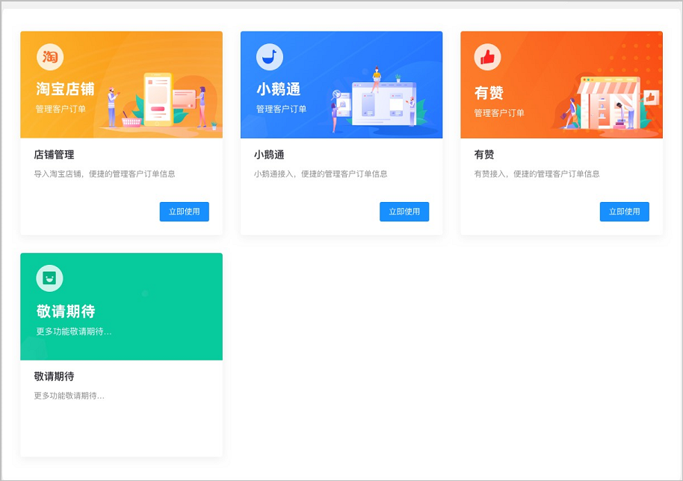Click 立即使用 button for 店铺管理
Image resolution: width=683 pixels, height=481 pixels.
(x=185, y=212)
